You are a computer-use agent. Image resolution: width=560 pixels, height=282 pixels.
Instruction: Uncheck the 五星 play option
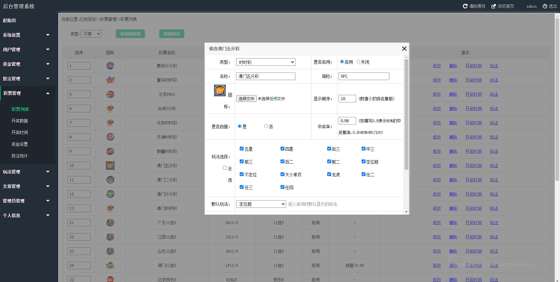[242, 149]
